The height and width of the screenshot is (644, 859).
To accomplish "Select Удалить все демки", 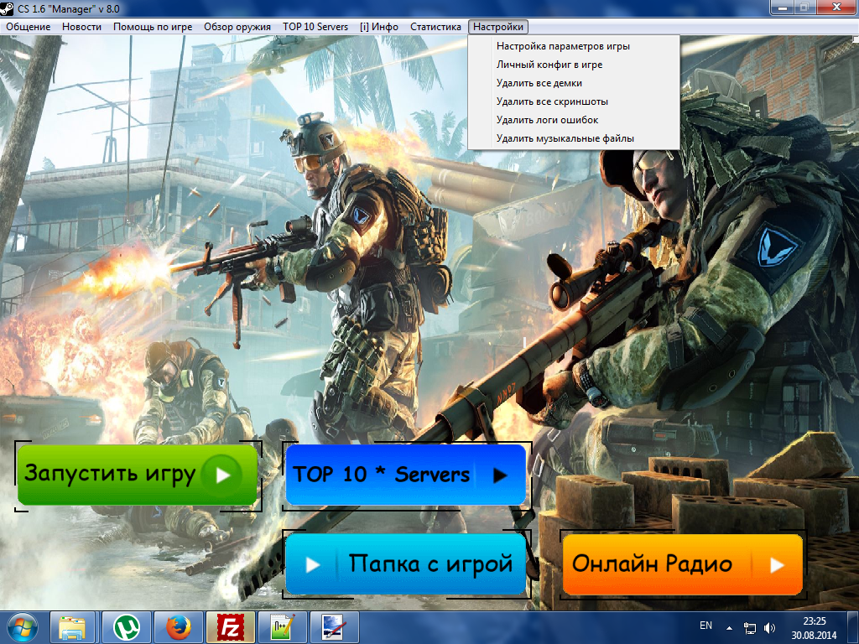I will coord(574,83).
